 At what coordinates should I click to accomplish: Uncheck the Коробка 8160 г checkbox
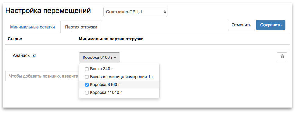point(87,85)
